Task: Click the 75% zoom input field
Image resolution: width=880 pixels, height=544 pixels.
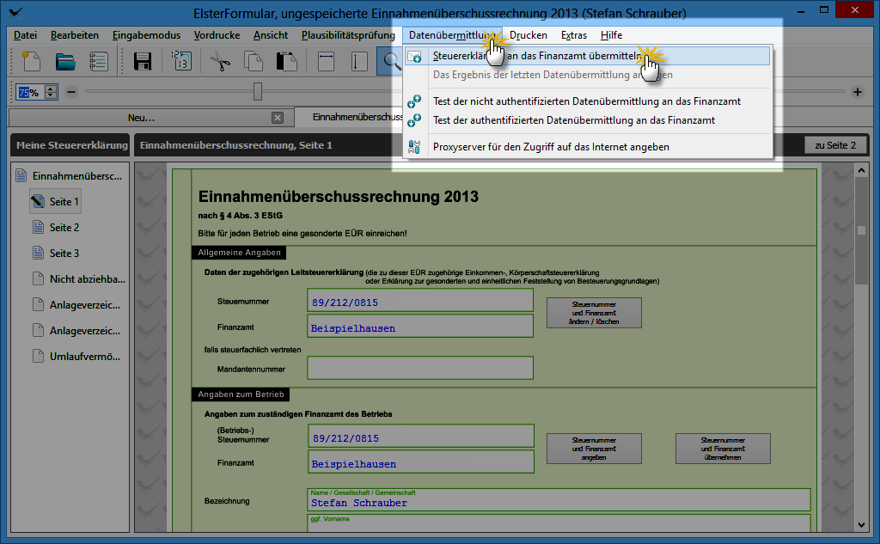Action: coord(30,92)
